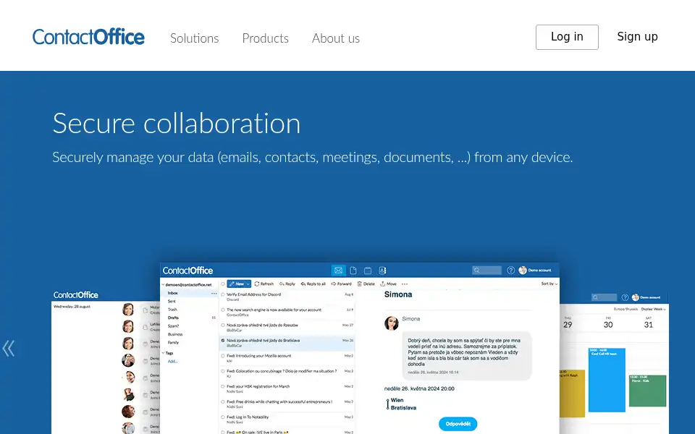The height and width of the screenshot is (434, 695).
Task: Check the Free drinks while chatting message
Action: 223,401
